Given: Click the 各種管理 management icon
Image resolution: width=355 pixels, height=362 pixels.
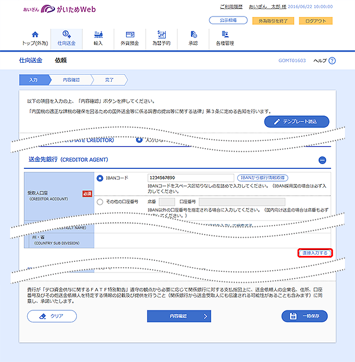Looking at the screenshot, I should coord(225,35).
